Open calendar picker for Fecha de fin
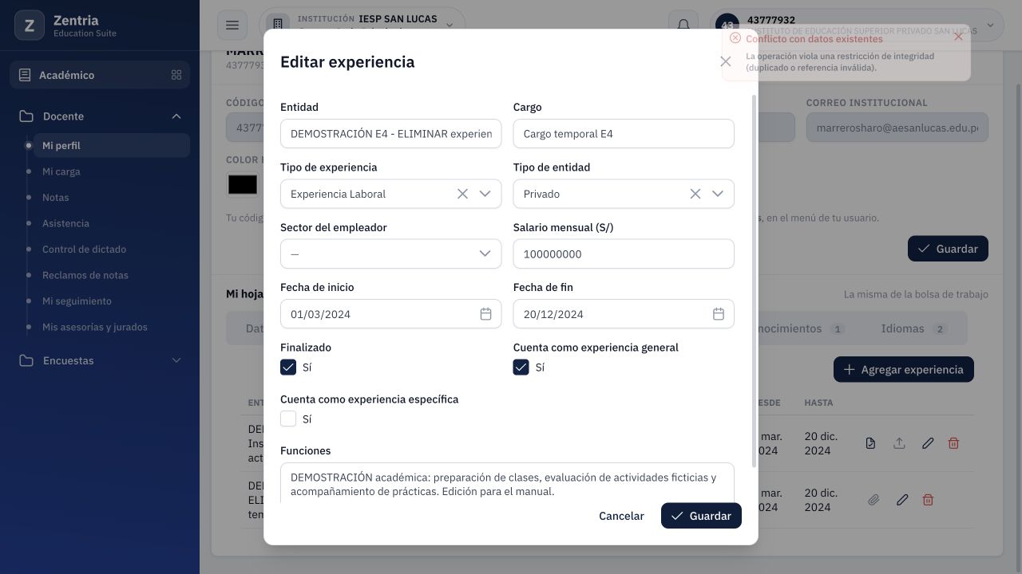1022x574 pixels. 719,314
